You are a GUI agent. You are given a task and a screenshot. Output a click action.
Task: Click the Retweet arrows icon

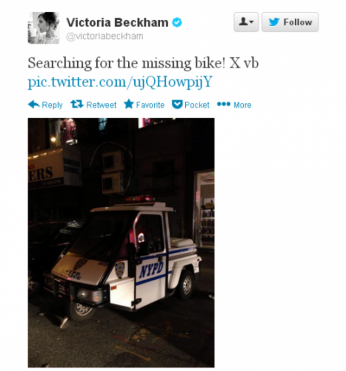pyautogui.click(x=77, y=104)
